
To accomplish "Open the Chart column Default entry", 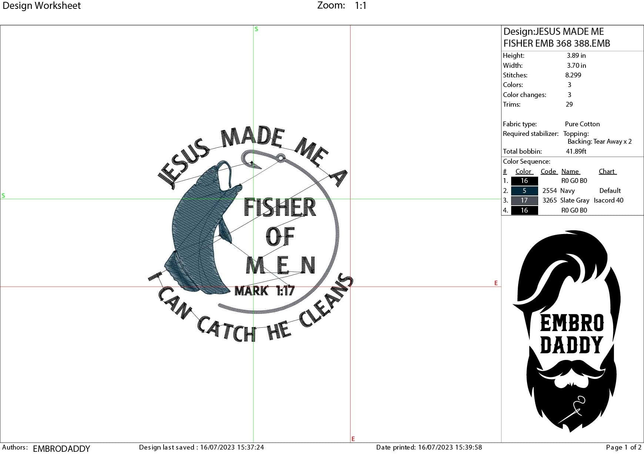I will click(610, 191).
